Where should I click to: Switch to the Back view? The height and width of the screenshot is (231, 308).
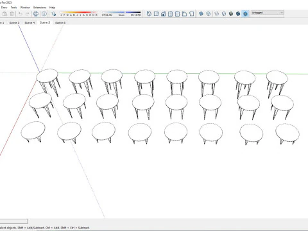(177, 14)
